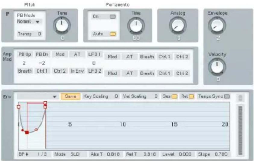Click the envelope Save button

tap(71, 96)
